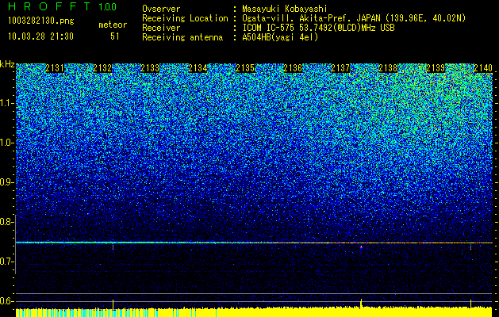The height and width of the screenshot is (317, 499).
Task: Click the Ovserver field label
Action: 161,9
